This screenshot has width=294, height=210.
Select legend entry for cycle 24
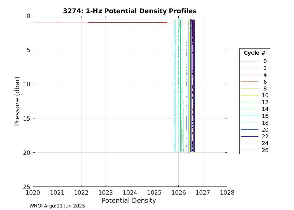[x=255, y=143]
